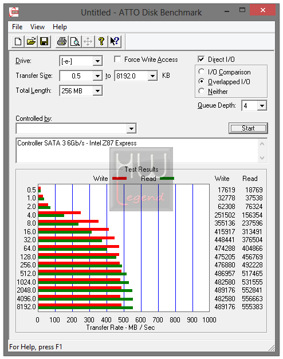Open the File menu
This screenshot has width=283, height=359.
17,27
